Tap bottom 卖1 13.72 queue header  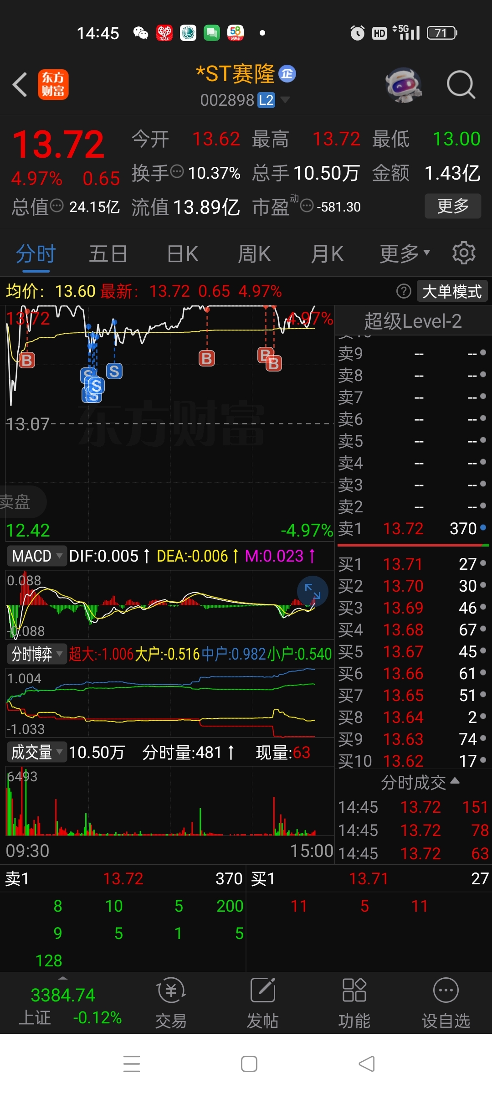[x=123, y=879]
